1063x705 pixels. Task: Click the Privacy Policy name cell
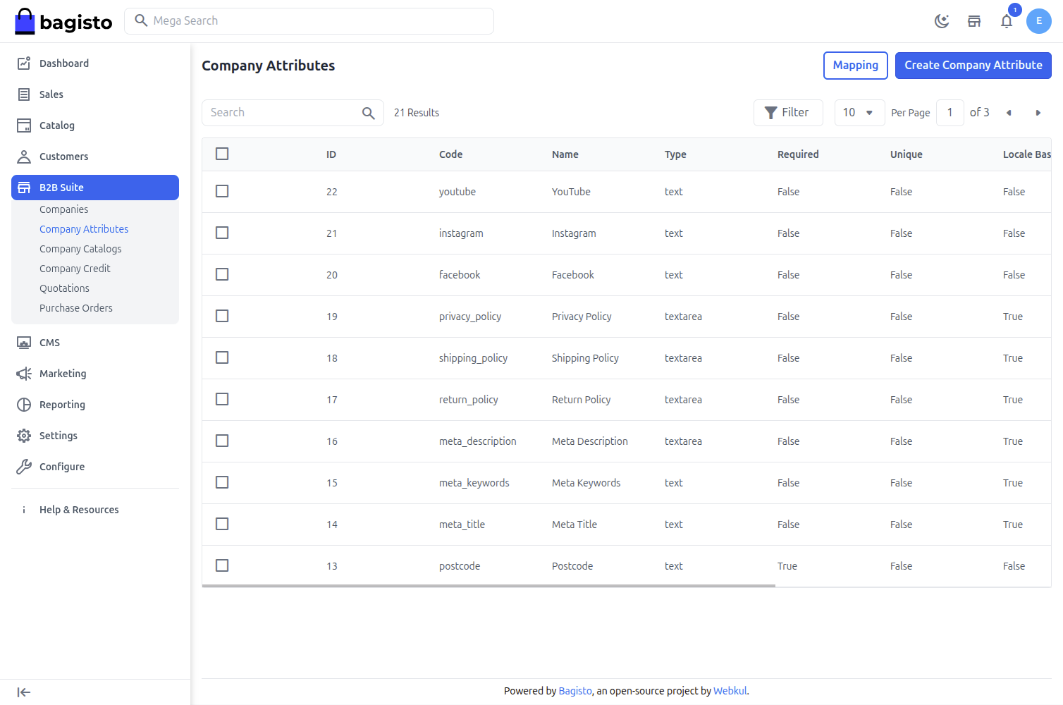(582, 317)
